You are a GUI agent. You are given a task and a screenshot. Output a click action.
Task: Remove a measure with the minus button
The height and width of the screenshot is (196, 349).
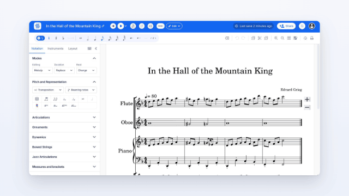pyautogui.click(x=307, y=107)
